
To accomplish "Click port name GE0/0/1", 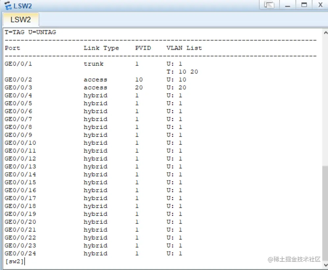I will pos(18,64).
